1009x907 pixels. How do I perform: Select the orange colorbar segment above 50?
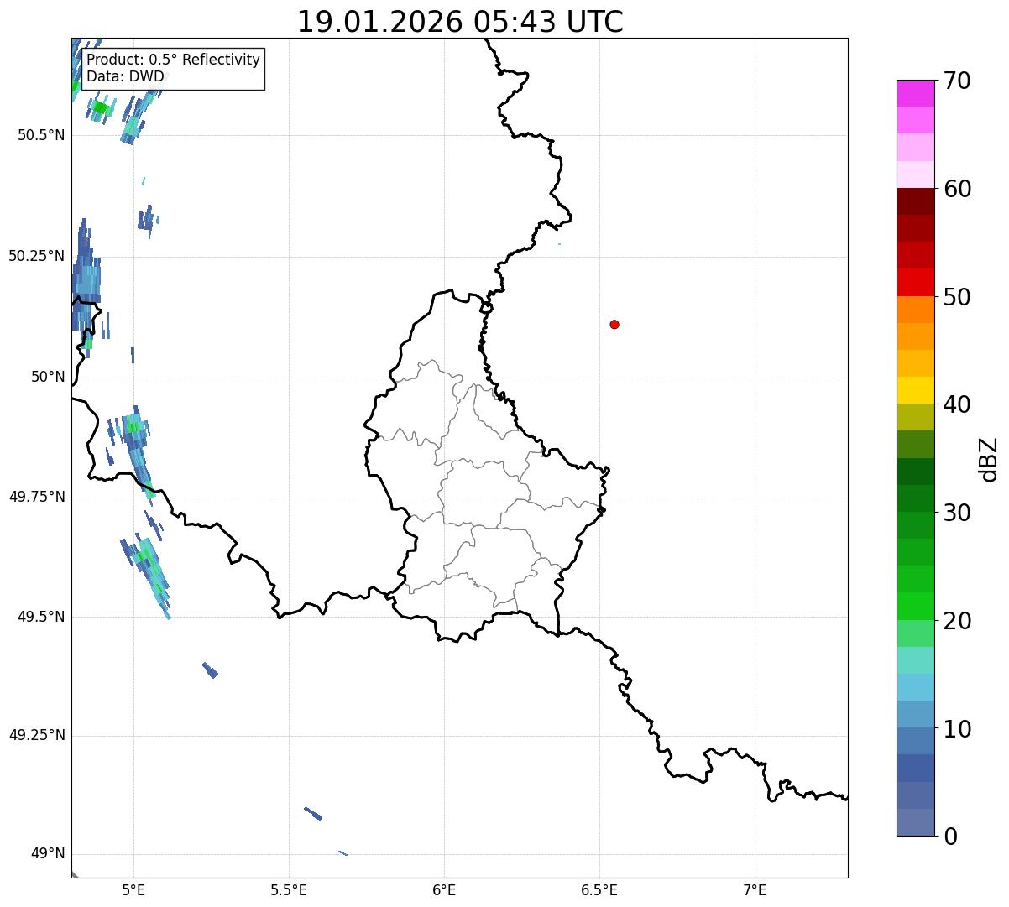click(x=915, y=310)
